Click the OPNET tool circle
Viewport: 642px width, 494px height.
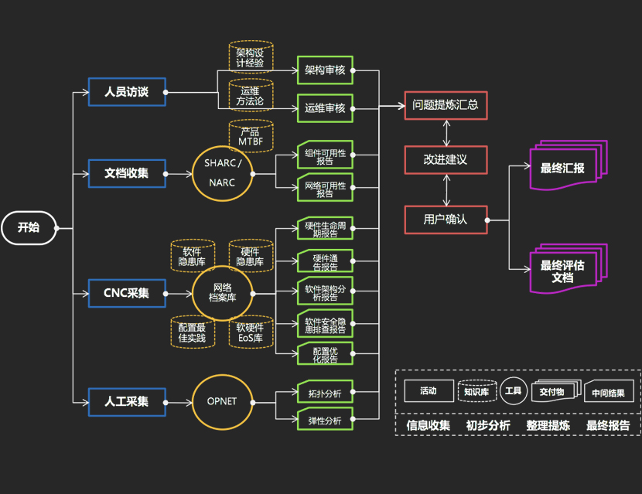[x=223, y=401]
